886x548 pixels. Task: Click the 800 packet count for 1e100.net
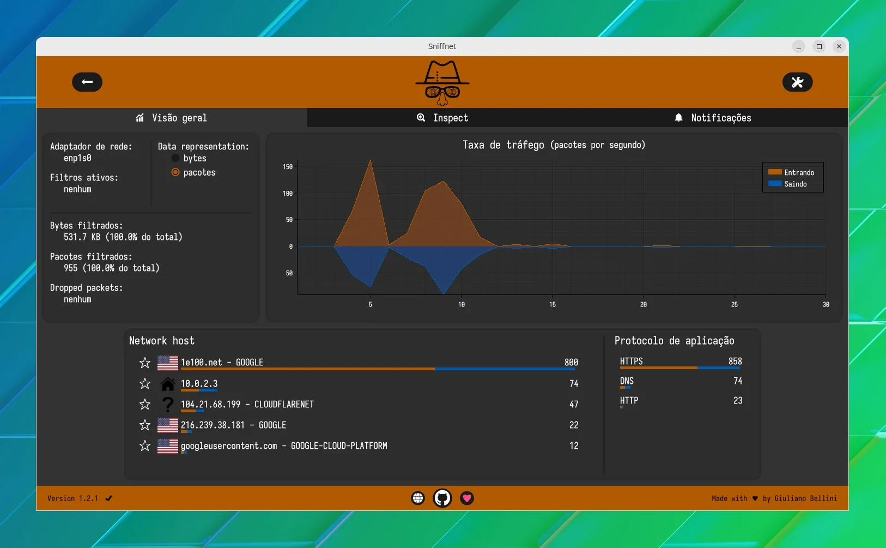pyautogui.click(x=571, y=363)
